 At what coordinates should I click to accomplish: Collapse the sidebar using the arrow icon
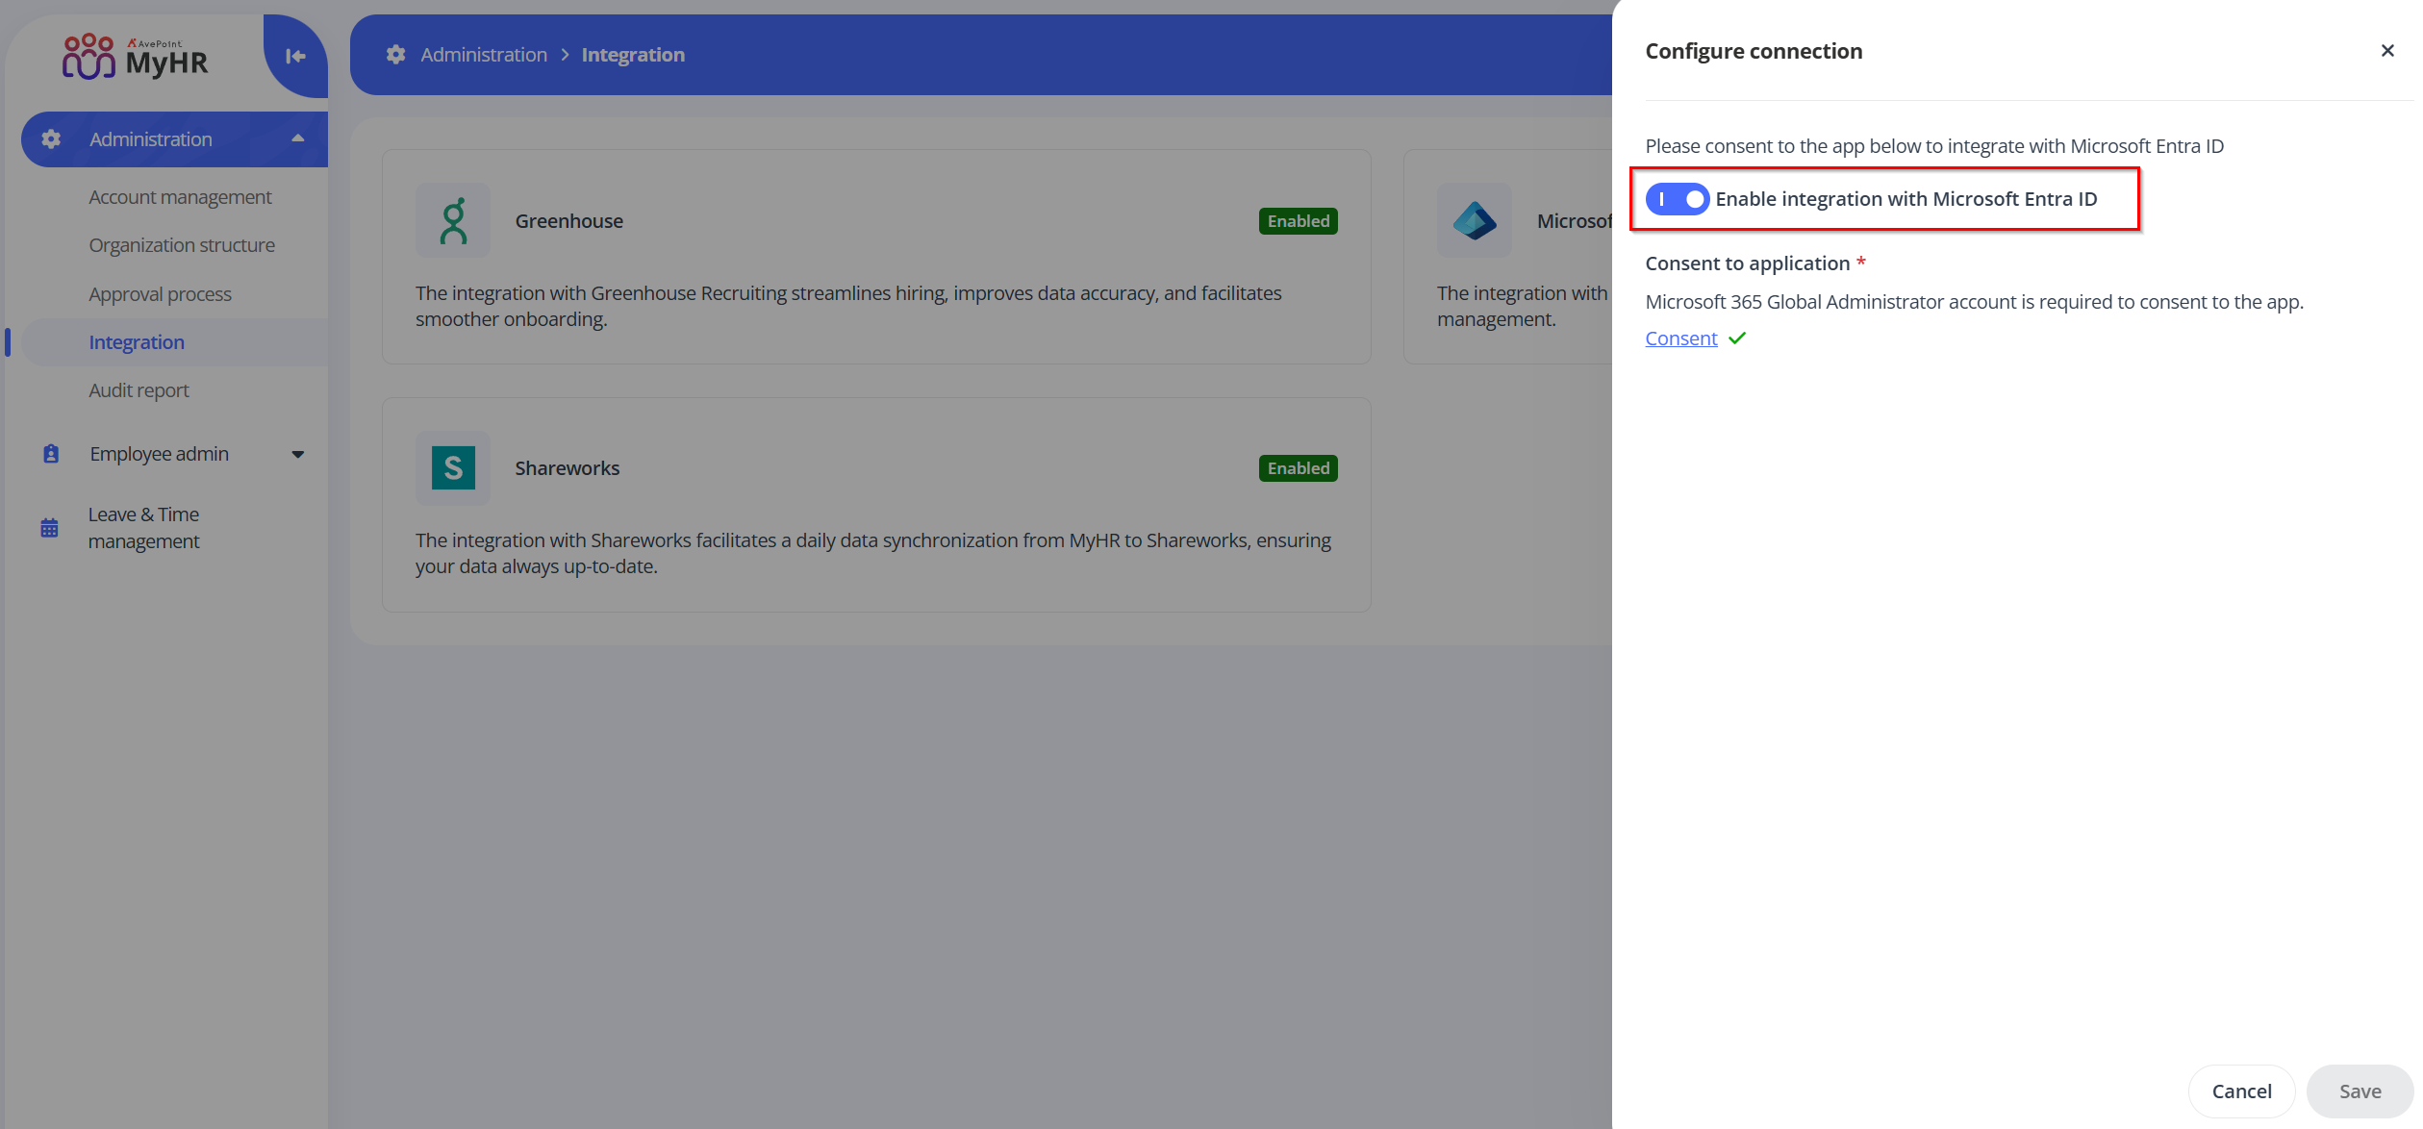(294, 56)
